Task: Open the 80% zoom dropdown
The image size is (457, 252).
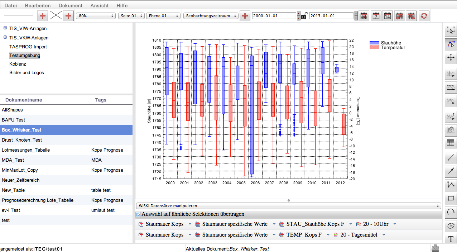Action: (x=96, y=16)
